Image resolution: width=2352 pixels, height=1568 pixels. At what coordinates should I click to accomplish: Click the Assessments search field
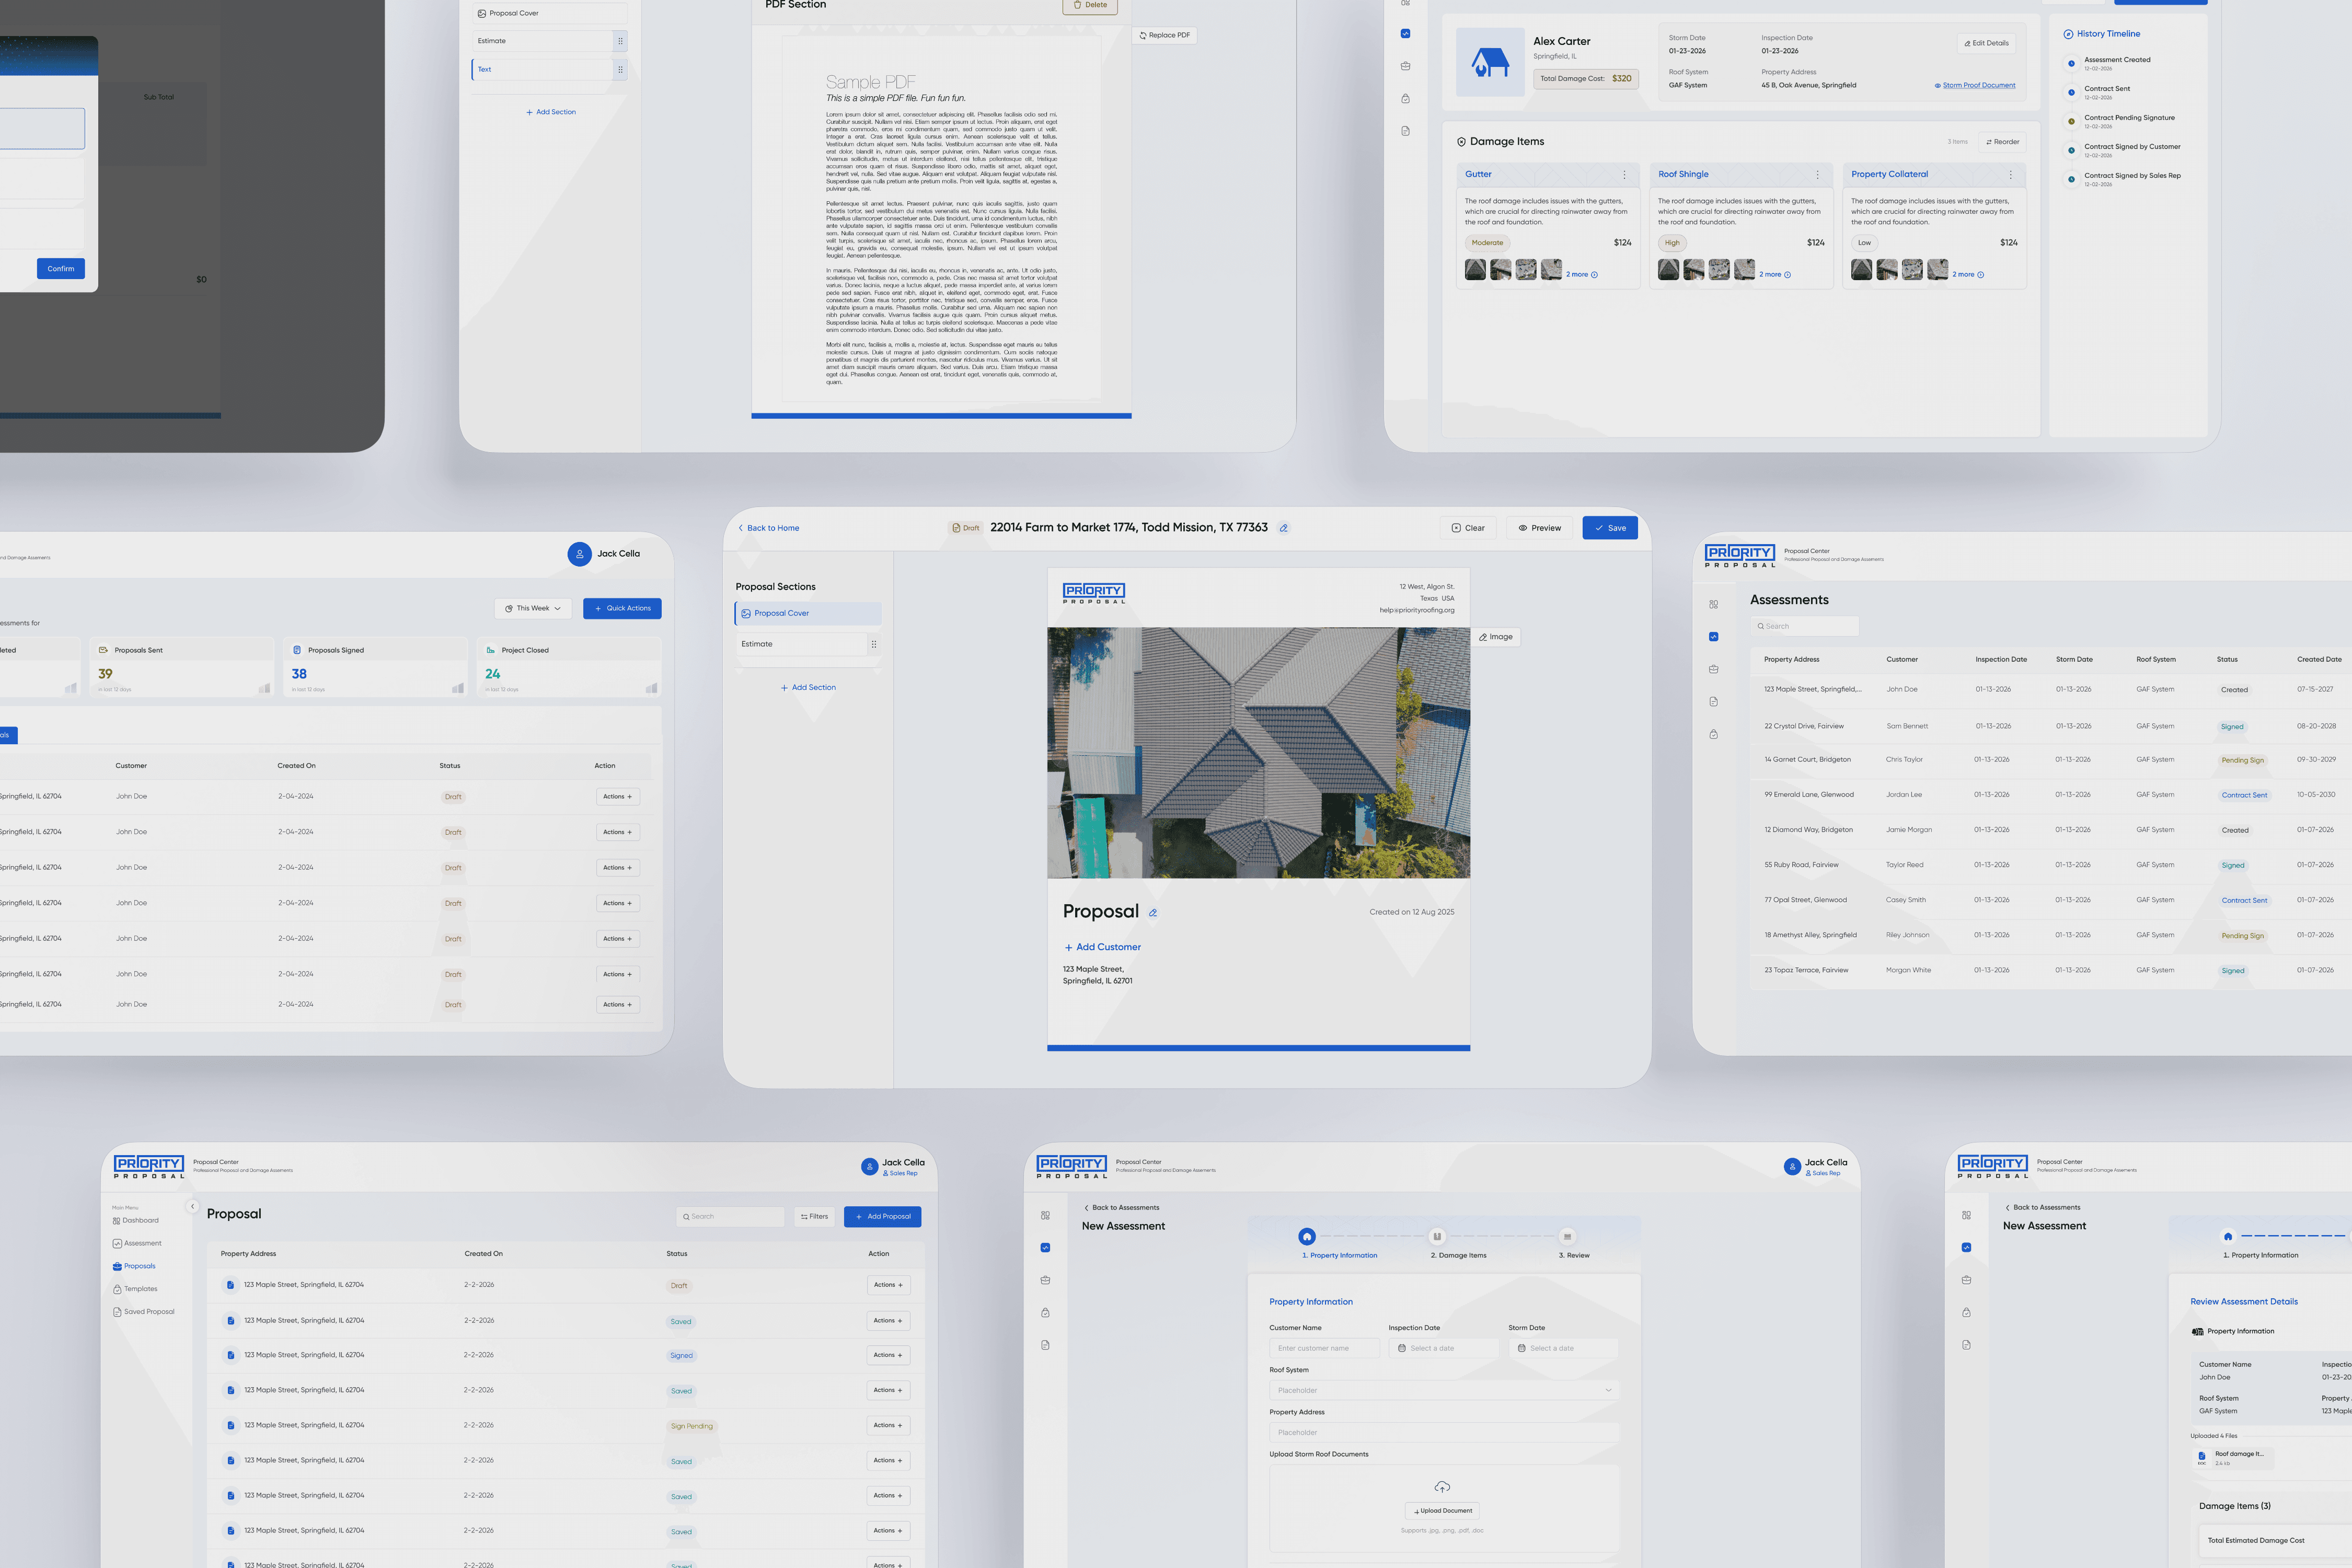(x=1805, y=626)
